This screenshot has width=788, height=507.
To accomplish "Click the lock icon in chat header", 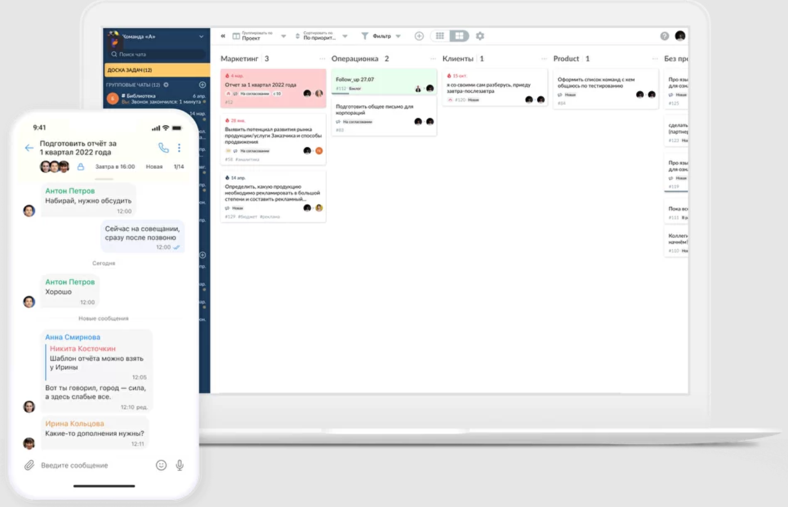I will point(81,167).
